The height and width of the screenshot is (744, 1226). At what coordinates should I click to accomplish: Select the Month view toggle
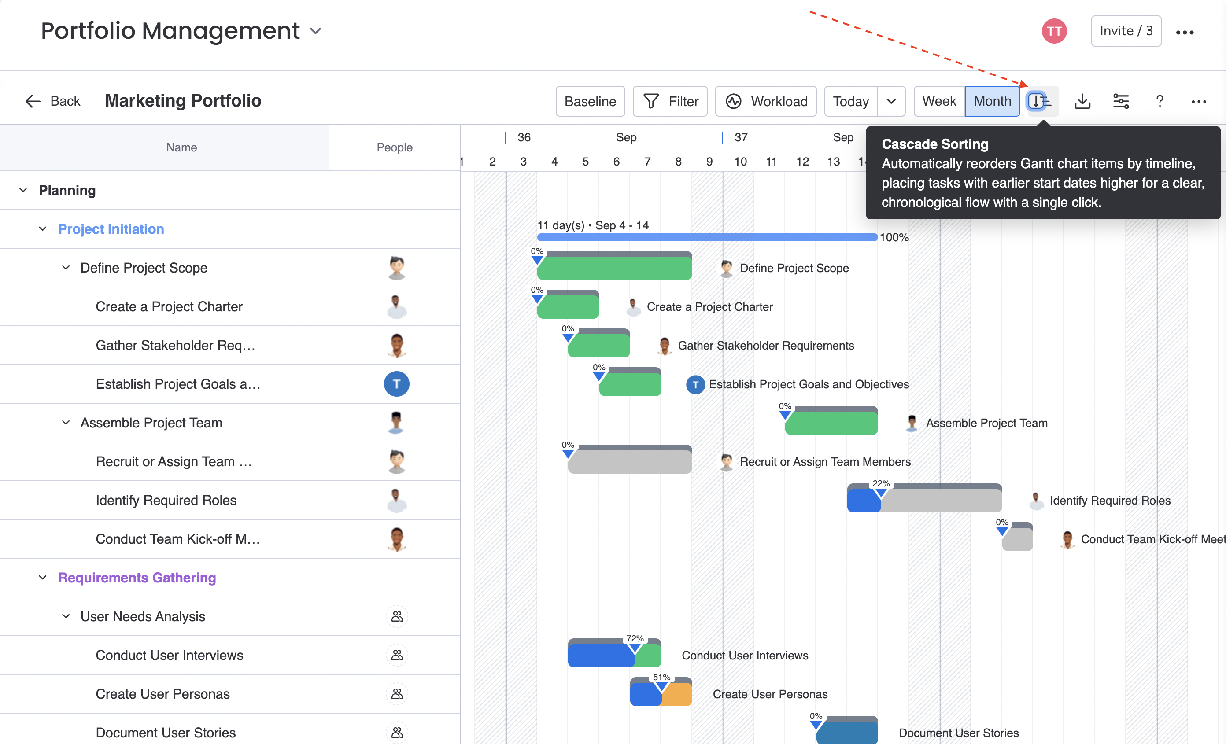992,101
